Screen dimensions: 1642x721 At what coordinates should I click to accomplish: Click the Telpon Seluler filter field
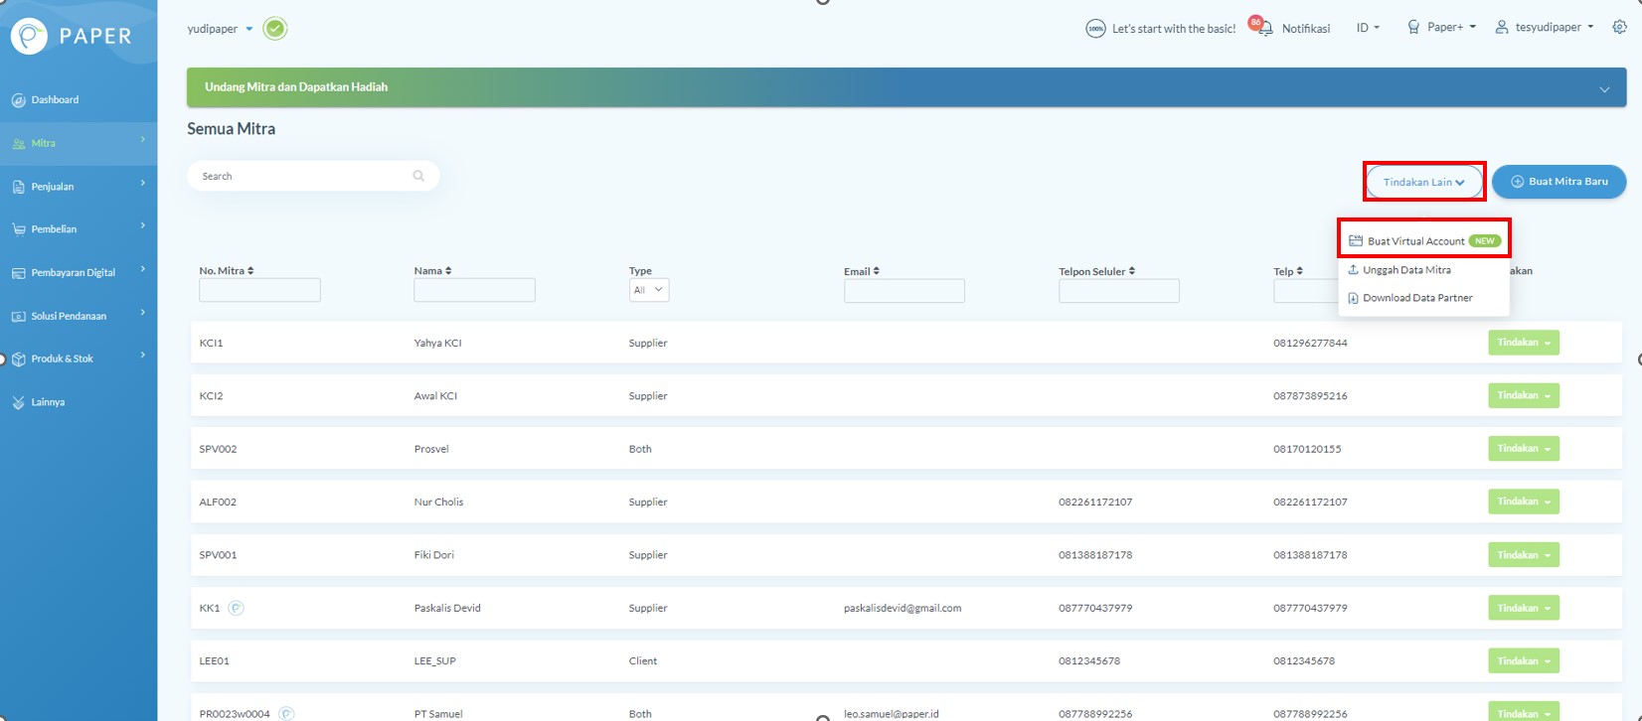tap(1119, 291)
